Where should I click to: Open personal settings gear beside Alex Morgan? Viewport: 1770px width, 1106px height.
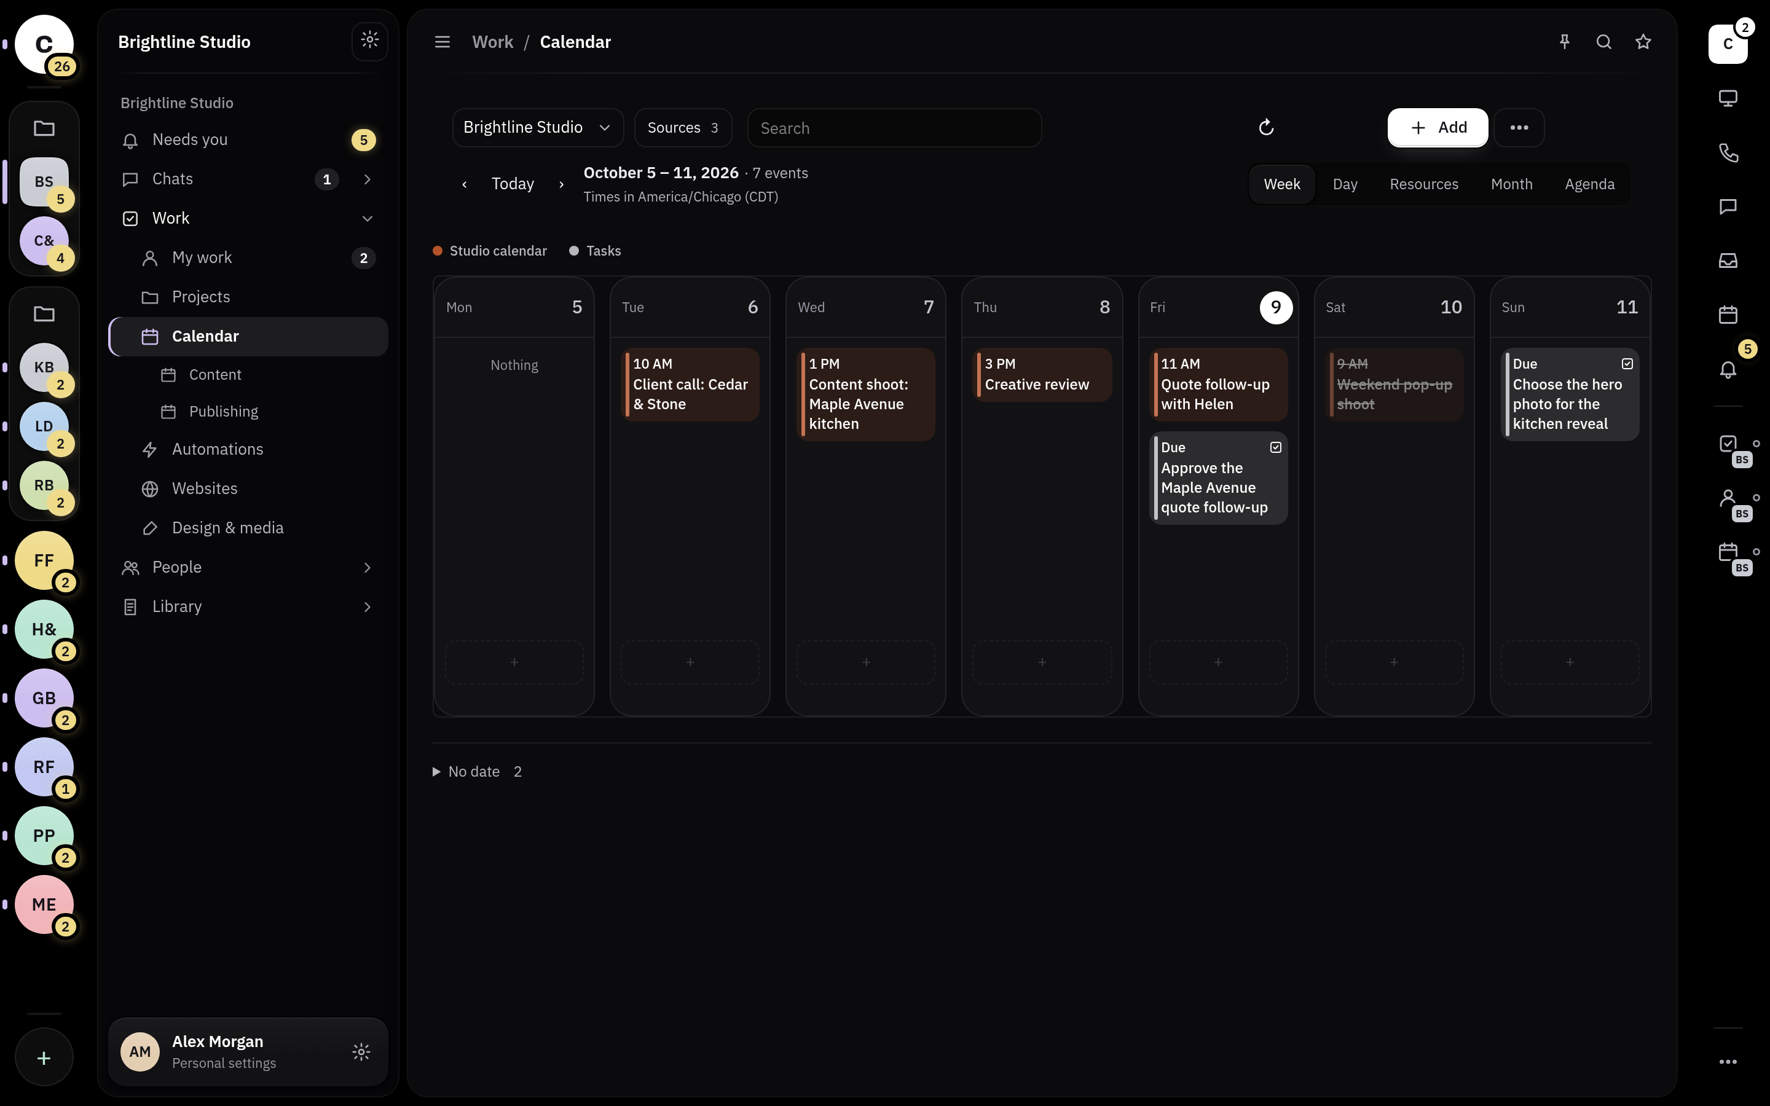[x=361, y=1052]
